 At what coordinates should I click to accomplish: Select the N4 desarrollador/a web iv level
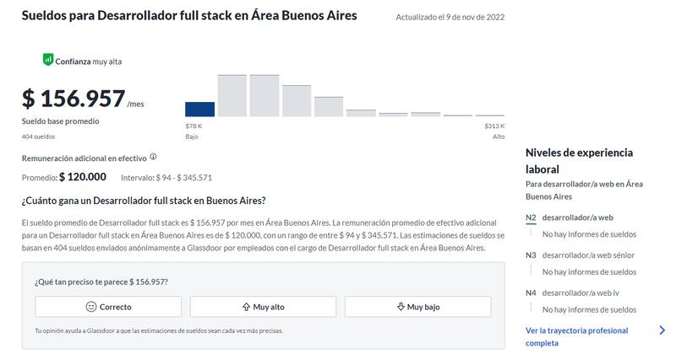click(x=583, y=292)
